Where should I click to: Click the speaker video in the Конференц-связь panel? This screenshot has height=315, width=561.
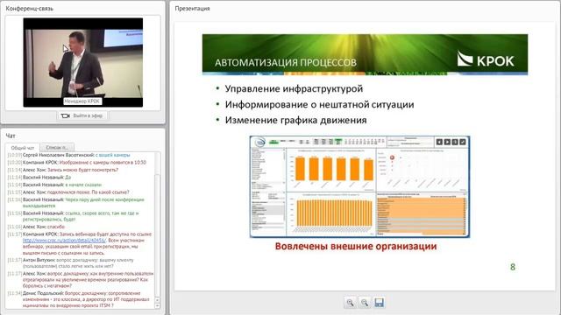pyautogui.click(x=83, y=62)
